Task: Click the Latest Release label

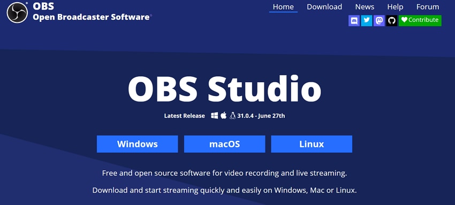Action: 185,116
